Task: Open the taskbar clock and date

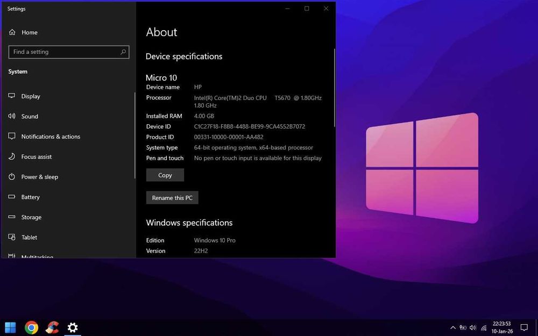Action: pyautogui.click(x=502, y=327)
